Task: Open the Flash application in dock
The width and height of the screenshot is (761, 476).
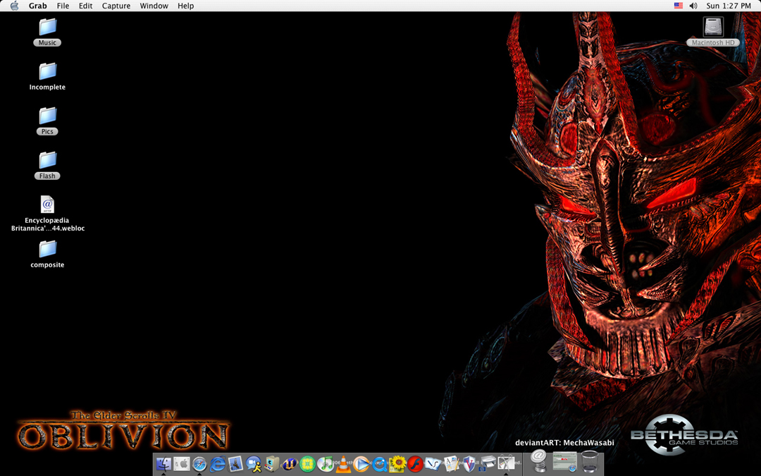Action: point(415,463)
